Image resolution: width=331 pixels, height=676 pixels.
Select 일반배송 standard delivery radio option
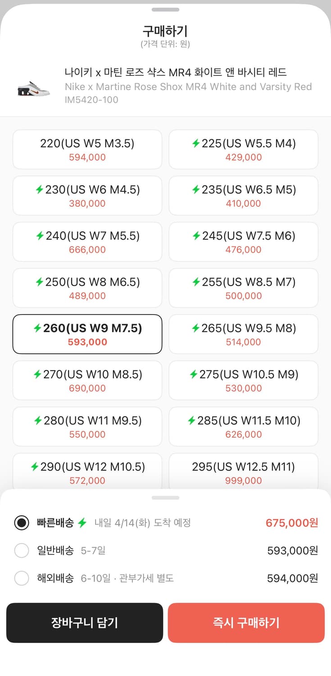pos(22,550)
